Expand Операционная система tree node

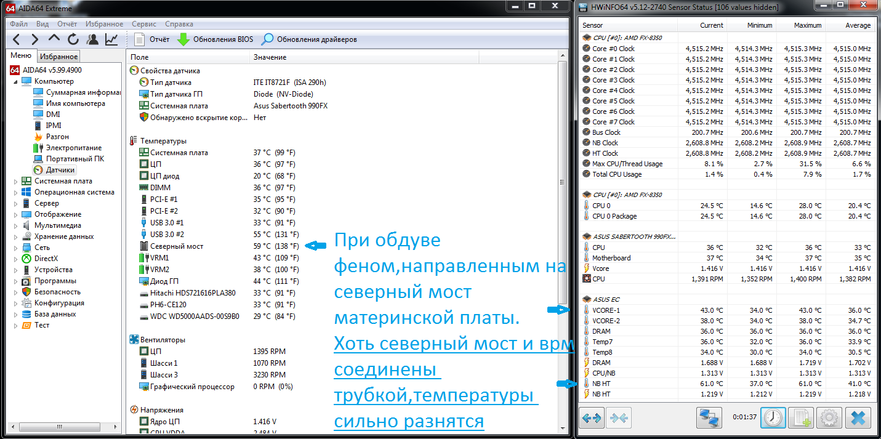pyautogui.click(x=16, y=192)
